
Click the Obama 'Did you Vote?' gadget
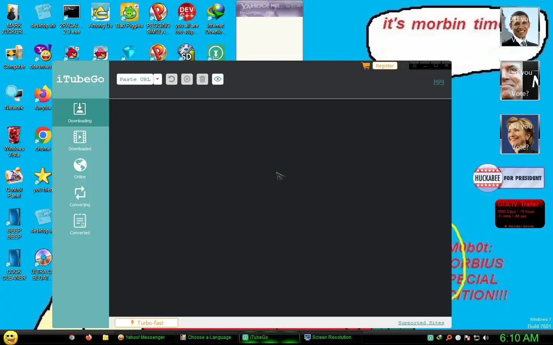tap(520, 27)
